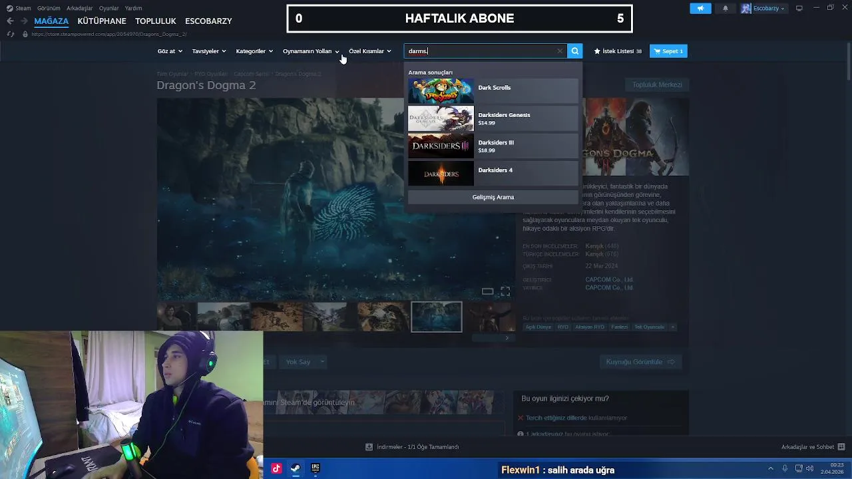
Task: Open İstek Listesi wishlist
Action: click(618, 51)
